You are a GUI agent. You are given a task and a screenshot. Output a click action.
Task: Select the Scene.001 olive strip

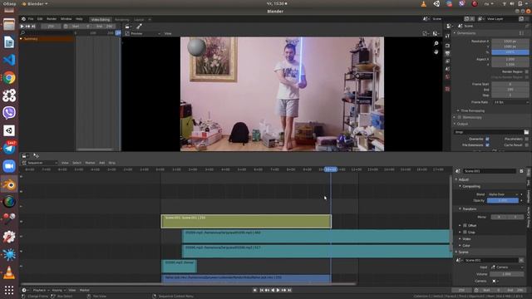pyautogui.click(x=246, y=222)
